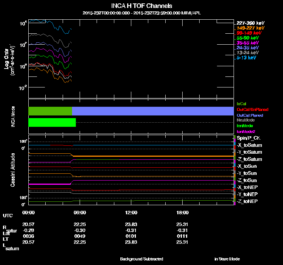Click the olive green InCal bar

coord(50,111)
